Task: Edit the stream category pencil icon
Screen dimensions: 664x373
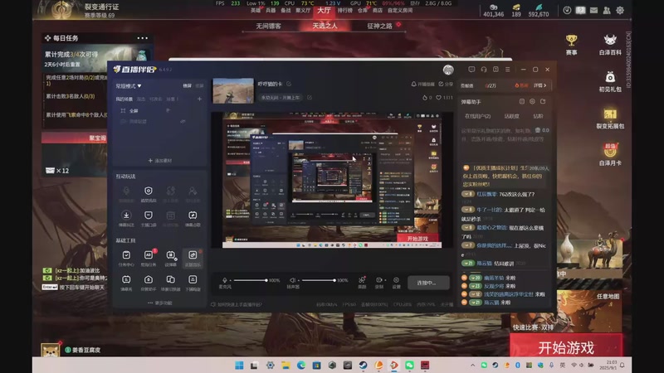Action: tap(310, 97)
